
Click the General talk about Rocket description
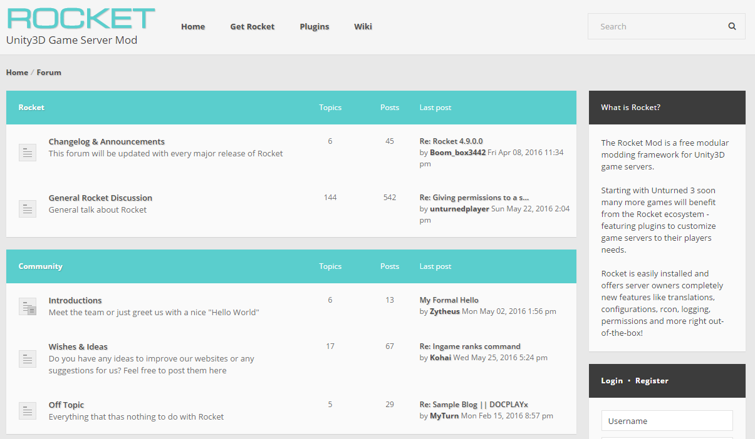click(x=98, y=210)
